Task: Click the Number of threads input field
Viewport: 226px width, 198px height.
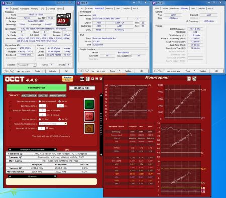Action: point(41,128)
